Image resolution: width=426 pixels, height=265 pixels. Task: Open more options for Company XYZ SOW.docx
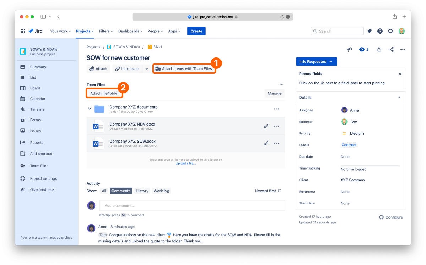tap(277, 143)
